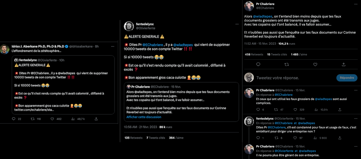View the 458 Retweets list
The height and width of the screenshot is (159, 361).
(x=254, y=54)
